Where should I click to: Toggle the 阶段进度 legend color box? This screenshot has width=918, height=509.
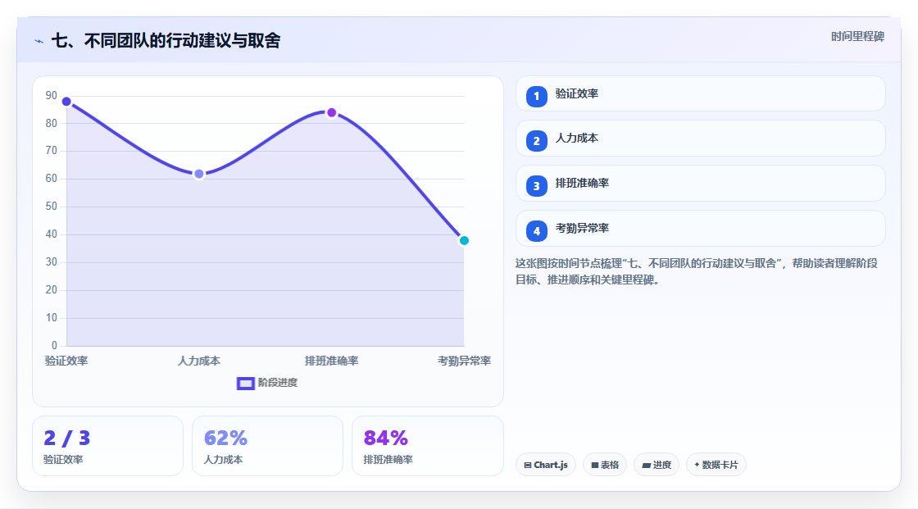coord(245,383)
